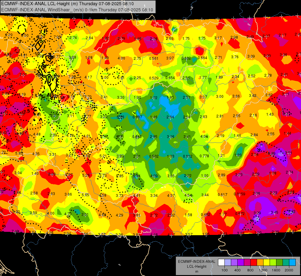Click the legend tick label 100
Screen dimensions: 301x276
coord(224,270)
